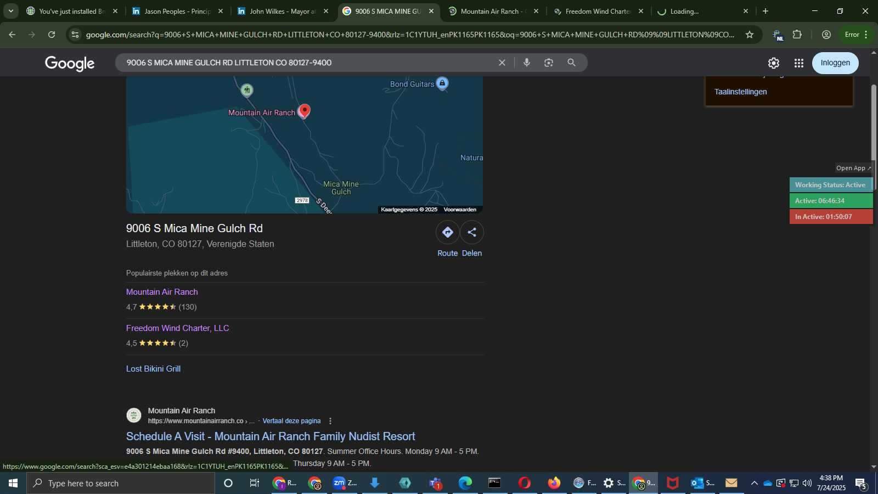
Task: Click the Open App button
Action: 853,168
